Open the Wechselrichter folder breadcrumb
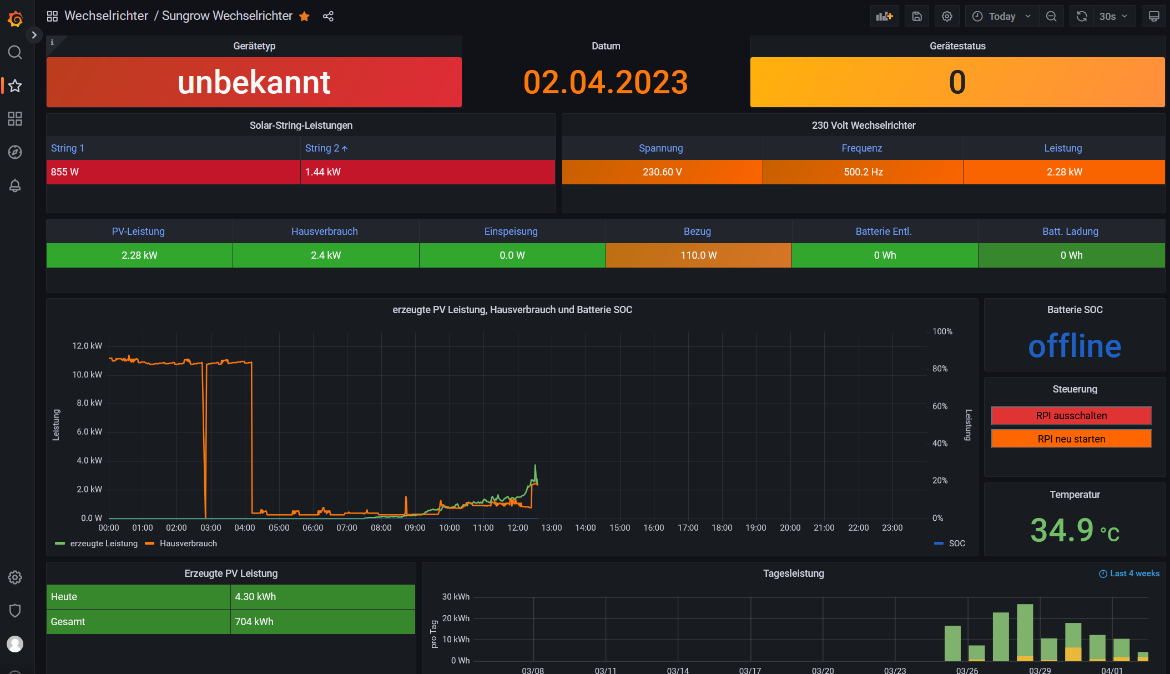 pyautogui.click(x=106, y=16)
